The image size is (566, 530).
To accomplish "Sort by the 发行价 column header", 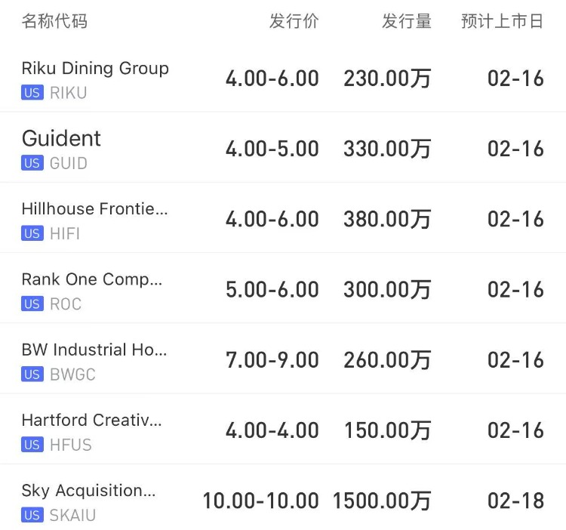I will pos(294,21).
